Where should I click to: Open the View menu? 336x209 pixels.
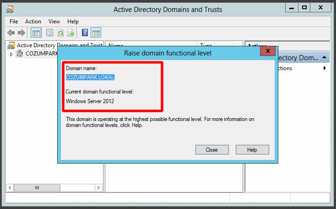(x=54, y=22)
